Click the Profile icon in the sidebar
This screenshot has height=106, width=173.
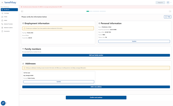coord(2,17)
